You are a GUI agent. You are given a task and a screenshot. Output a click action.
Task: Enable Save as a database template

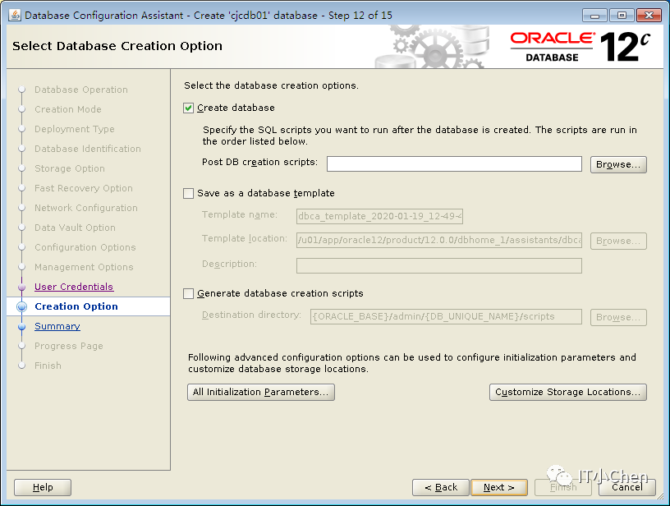tap(189, 194)
